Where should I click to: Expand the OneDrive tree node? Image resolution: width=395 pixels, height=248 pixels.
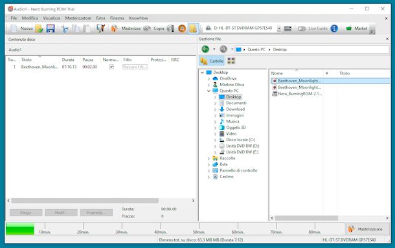pos(209,78)
